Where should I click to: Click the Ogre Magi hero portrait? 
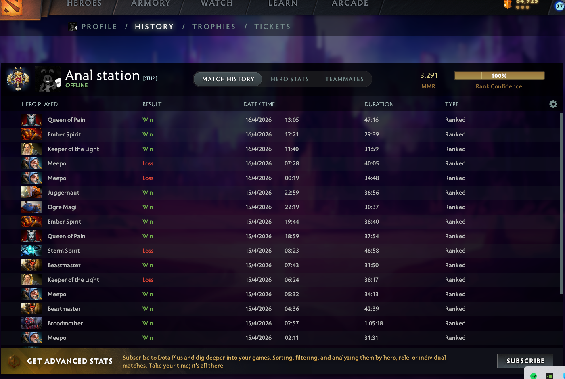pyautogui.click(x=31, y=207)
